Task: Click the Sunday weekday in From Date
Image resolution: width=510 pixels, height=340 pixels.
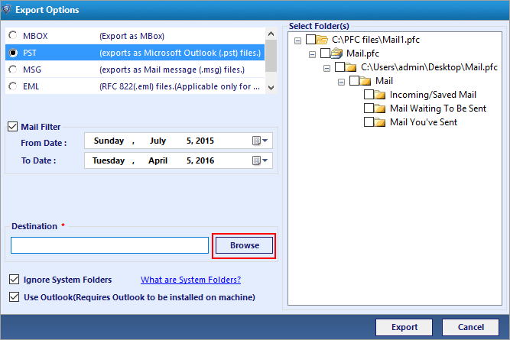Action: tap(109, 141)
